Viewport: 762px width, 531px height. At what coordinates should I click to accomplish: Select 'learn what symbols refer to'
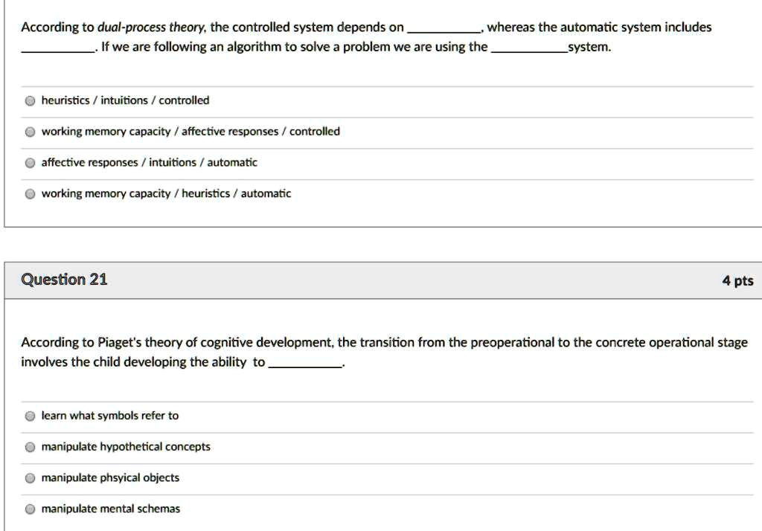[30, 416]
